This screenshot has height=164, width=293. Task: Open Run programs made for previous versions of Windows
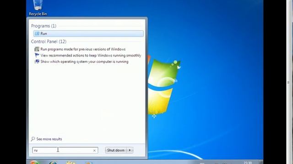point(83,49)
